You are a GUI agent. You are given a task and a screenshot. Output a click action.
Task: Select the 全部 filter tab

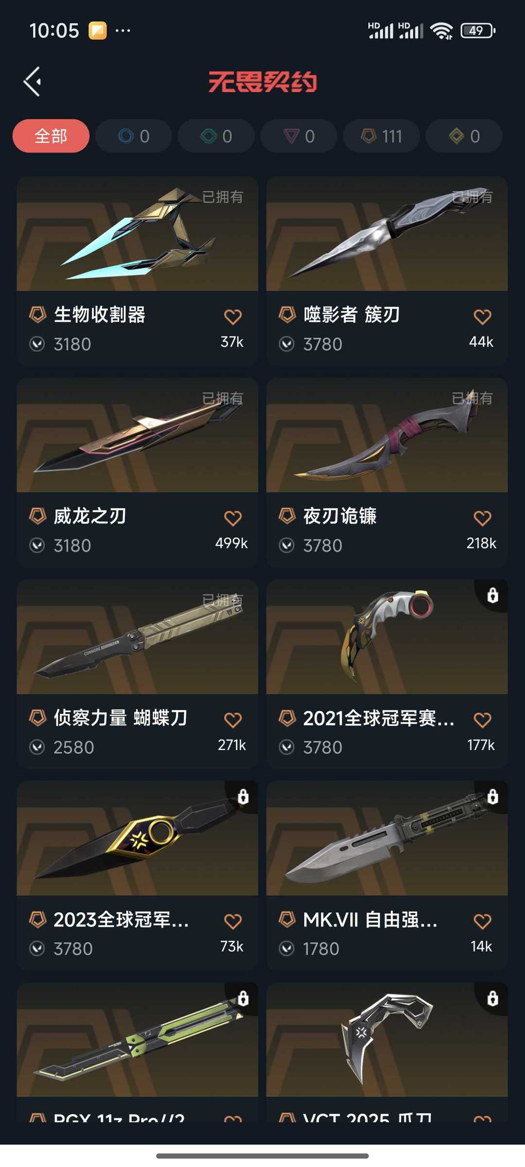(x=51, y=136)
